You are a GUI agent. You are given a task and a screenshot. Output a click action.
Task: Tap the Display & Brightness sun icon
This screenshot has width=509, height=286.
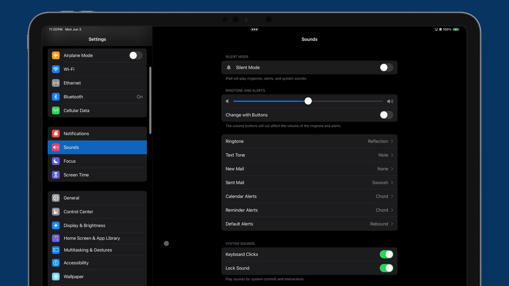coord(56,226)
